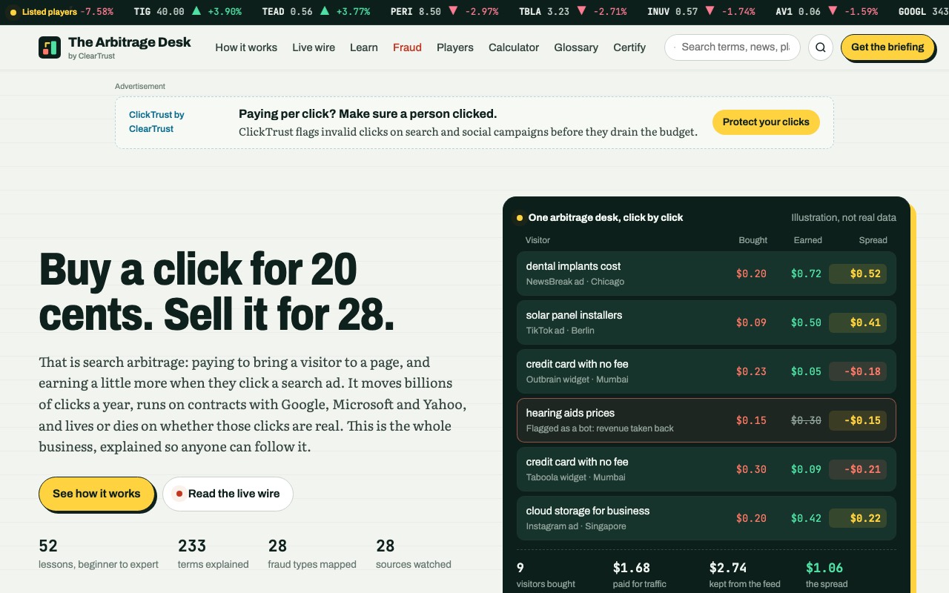Click the search magnifier icon button
Screen dimensions: 949x593
tap(821, 47)
